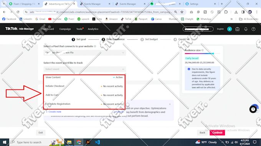Open the Dashboard menu
Screen dimensions: 261x146
coord(48,29)
